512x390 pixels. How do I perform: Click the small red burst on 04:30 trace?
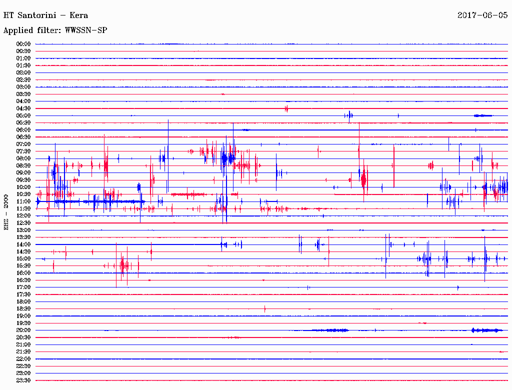[286, 108]
